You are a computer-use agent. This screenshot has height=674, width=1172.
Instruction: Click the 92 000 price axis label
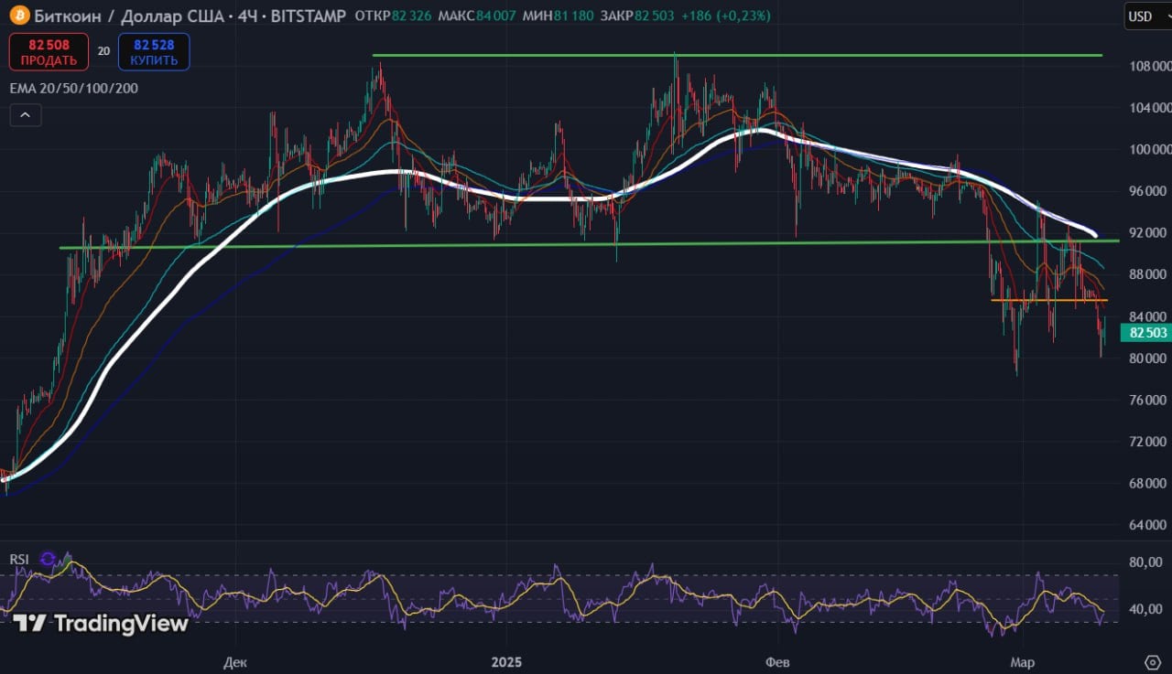(1150, 232)
